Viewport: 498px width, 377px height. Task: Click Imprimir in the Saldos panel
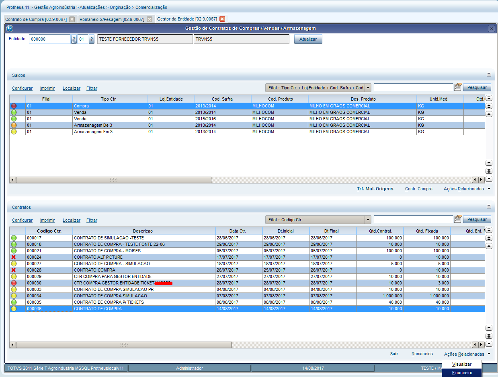point(47,88)
